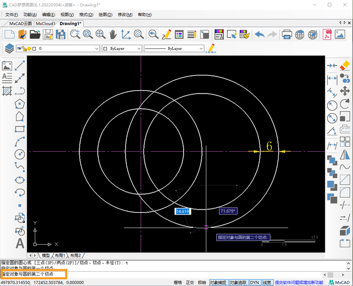Open the 绘图(D) menu
Image resolution: width=353 pixels, height=286 pixels.
click(x=106, y=14)
